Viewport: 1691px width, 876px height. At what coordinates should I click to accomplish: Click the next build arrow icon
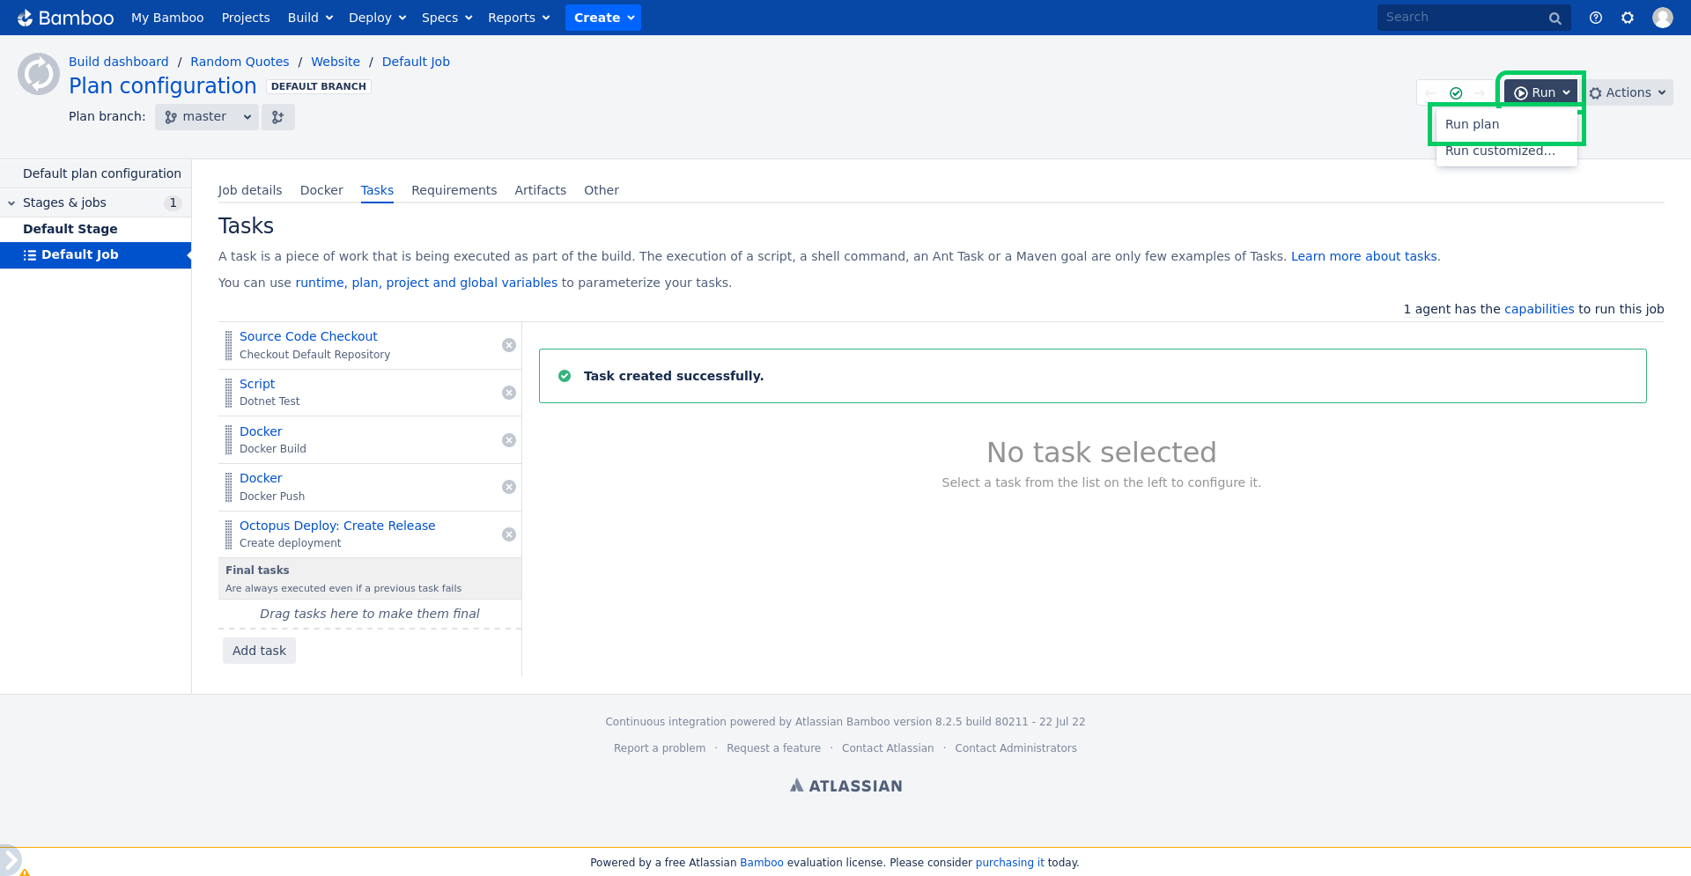1480,93
